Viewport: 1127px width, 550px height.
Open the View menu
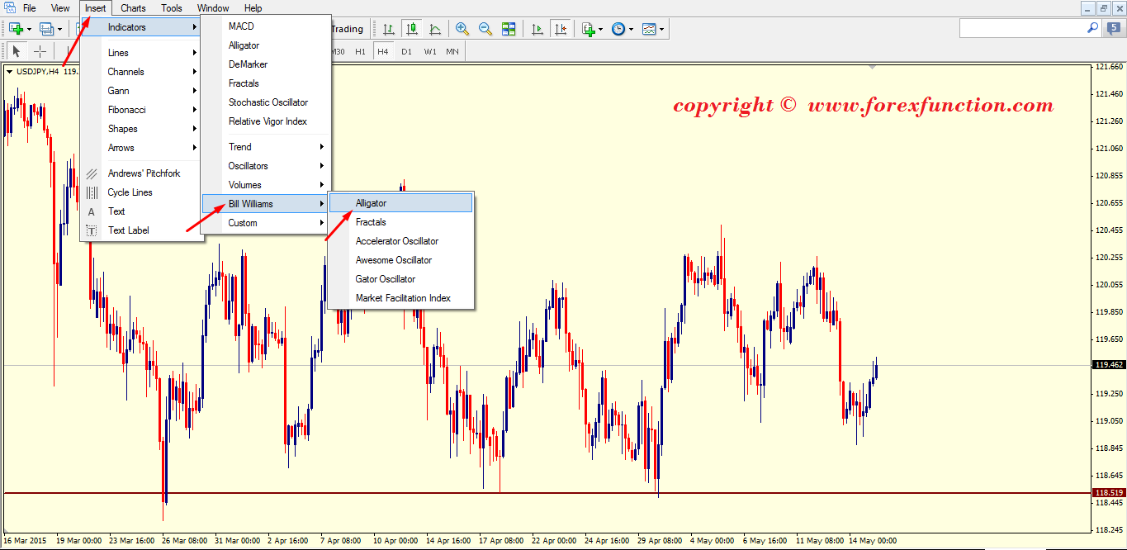click(60, 8)
